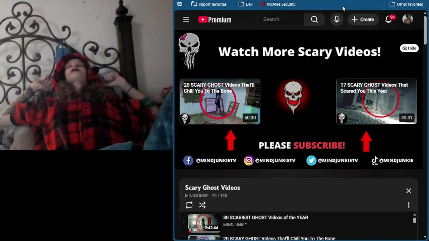Screen dimensions: 429x241
Task: Click leftmost favorites bar icon
Action: click(x=180, y=4)
